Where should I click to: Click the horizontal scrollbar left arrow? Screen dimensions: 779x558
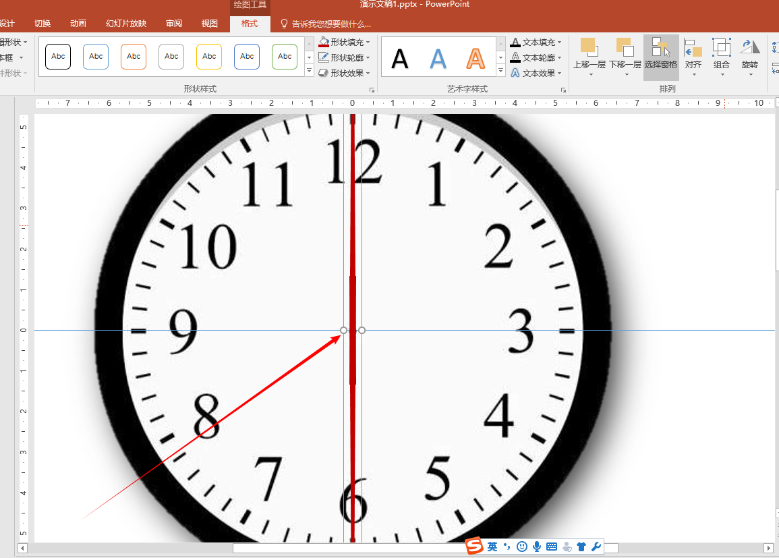[x=22, y=548]
